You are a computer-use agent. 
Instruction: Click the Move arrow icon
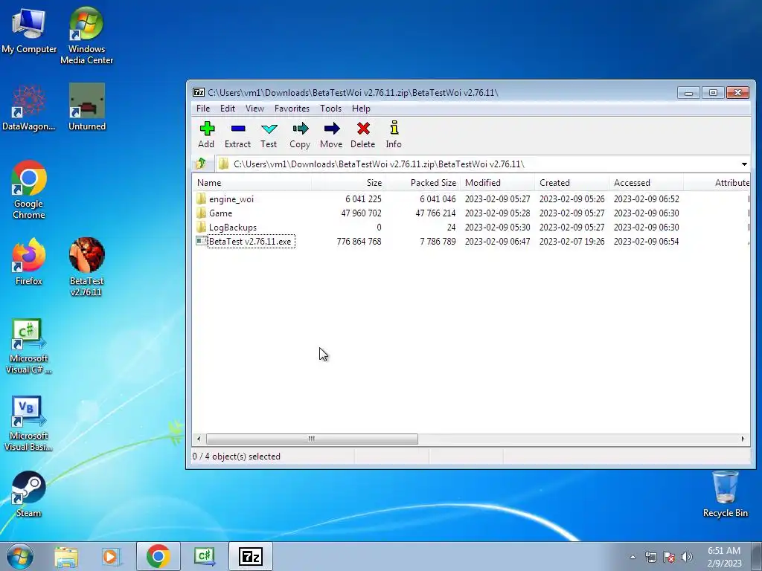[x=331, y=135]
